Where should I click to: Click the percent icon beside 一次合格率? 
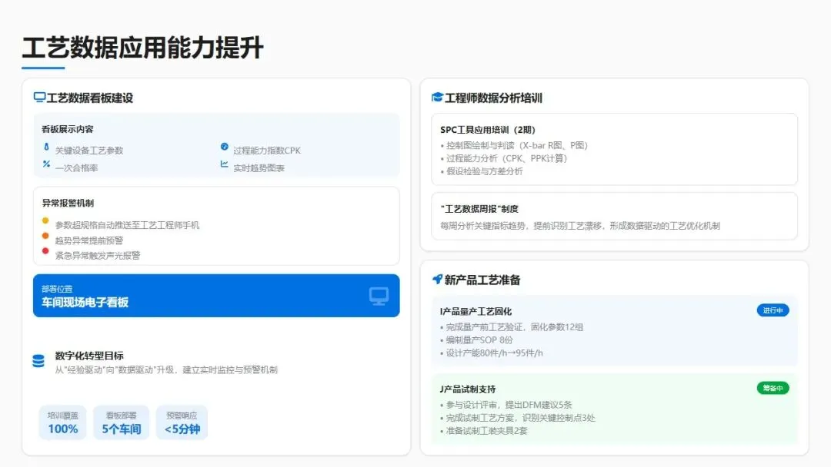click(x=46, y=164)
